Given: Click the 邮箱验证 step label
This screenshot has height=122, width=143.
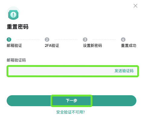Looking at the screenshot, I should (14, 46).
